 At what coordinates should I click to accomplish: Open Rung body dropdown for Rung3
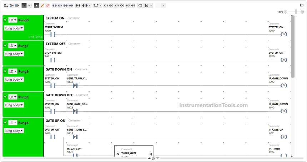(14, 105)
